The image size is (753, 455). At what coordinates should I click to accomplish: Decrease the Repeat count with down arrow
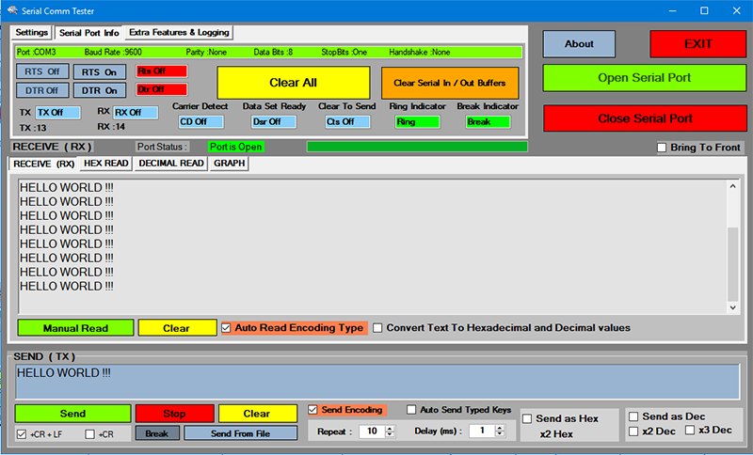click(x=390, y=434)
